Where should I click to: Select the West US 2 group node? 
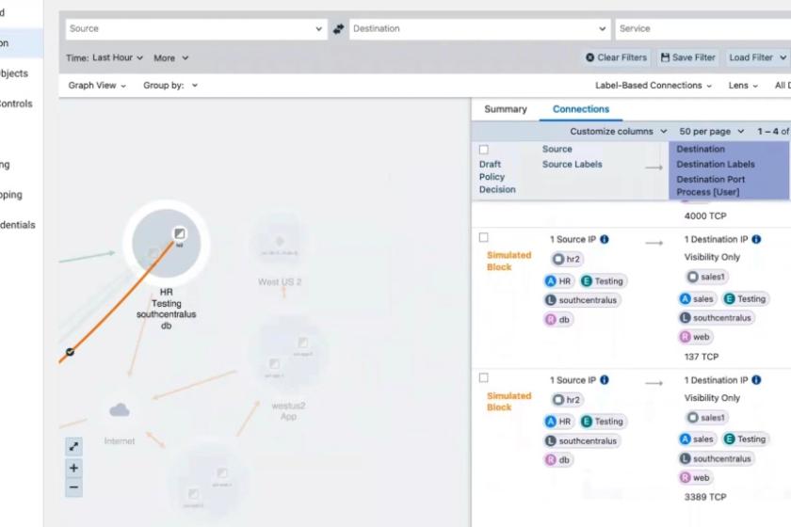280,241
